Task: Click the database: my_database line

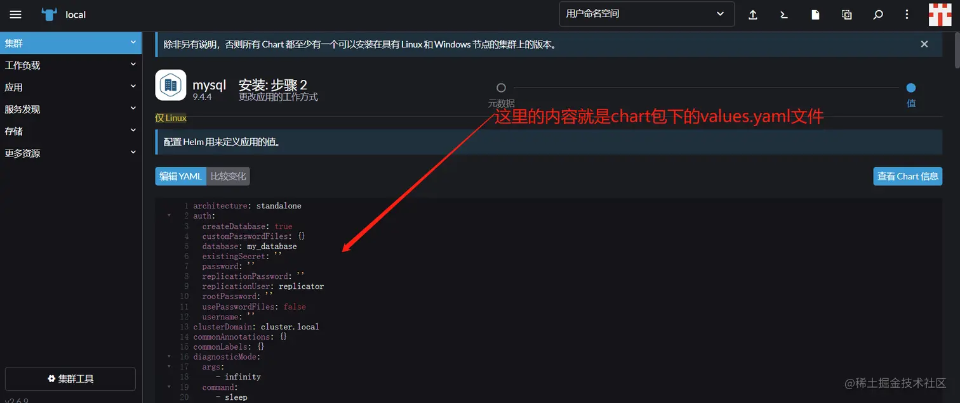Action: pyautogui.click(x=250, y=246)
